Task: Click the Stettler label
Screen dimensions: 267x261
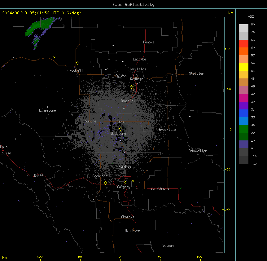Action: 196,73
